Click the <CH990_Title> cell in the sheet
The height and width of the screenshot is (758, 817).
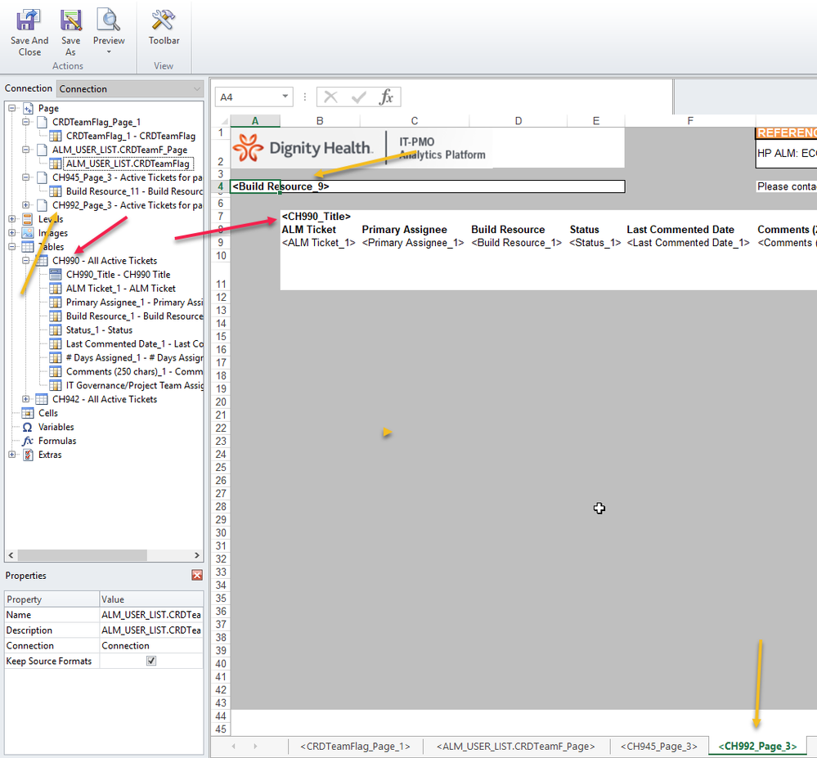316,217
